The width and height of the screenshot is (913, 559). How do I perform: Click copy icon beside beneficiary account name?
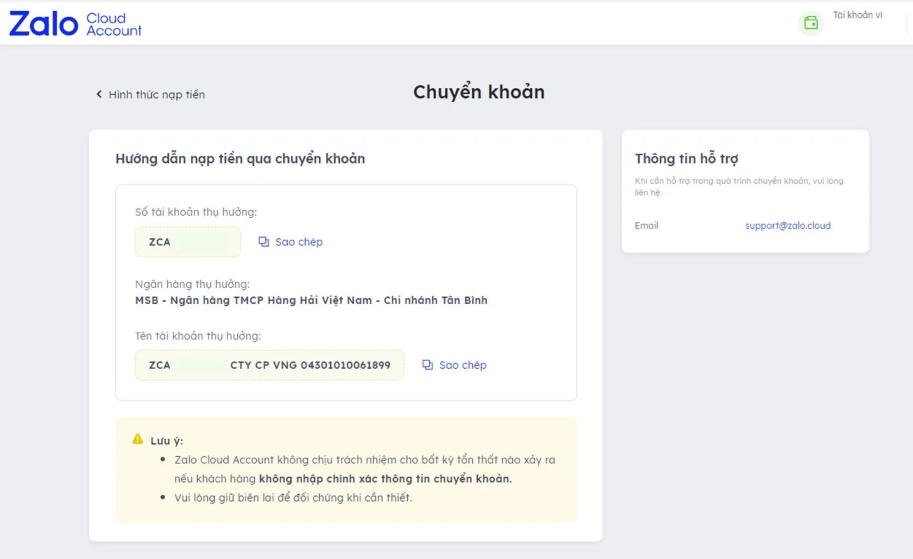coord(427,365)
